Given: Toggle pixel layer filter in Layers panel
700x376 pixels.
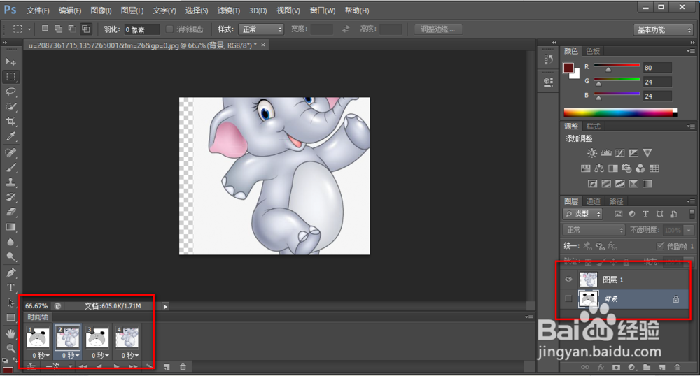Looking at the screenshot, I should [618, 214].
